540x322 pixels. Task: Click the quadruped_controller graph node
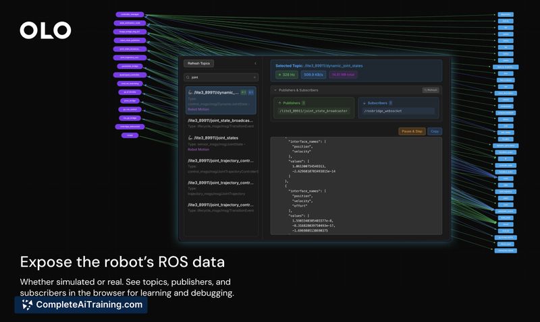click(130, 75)
